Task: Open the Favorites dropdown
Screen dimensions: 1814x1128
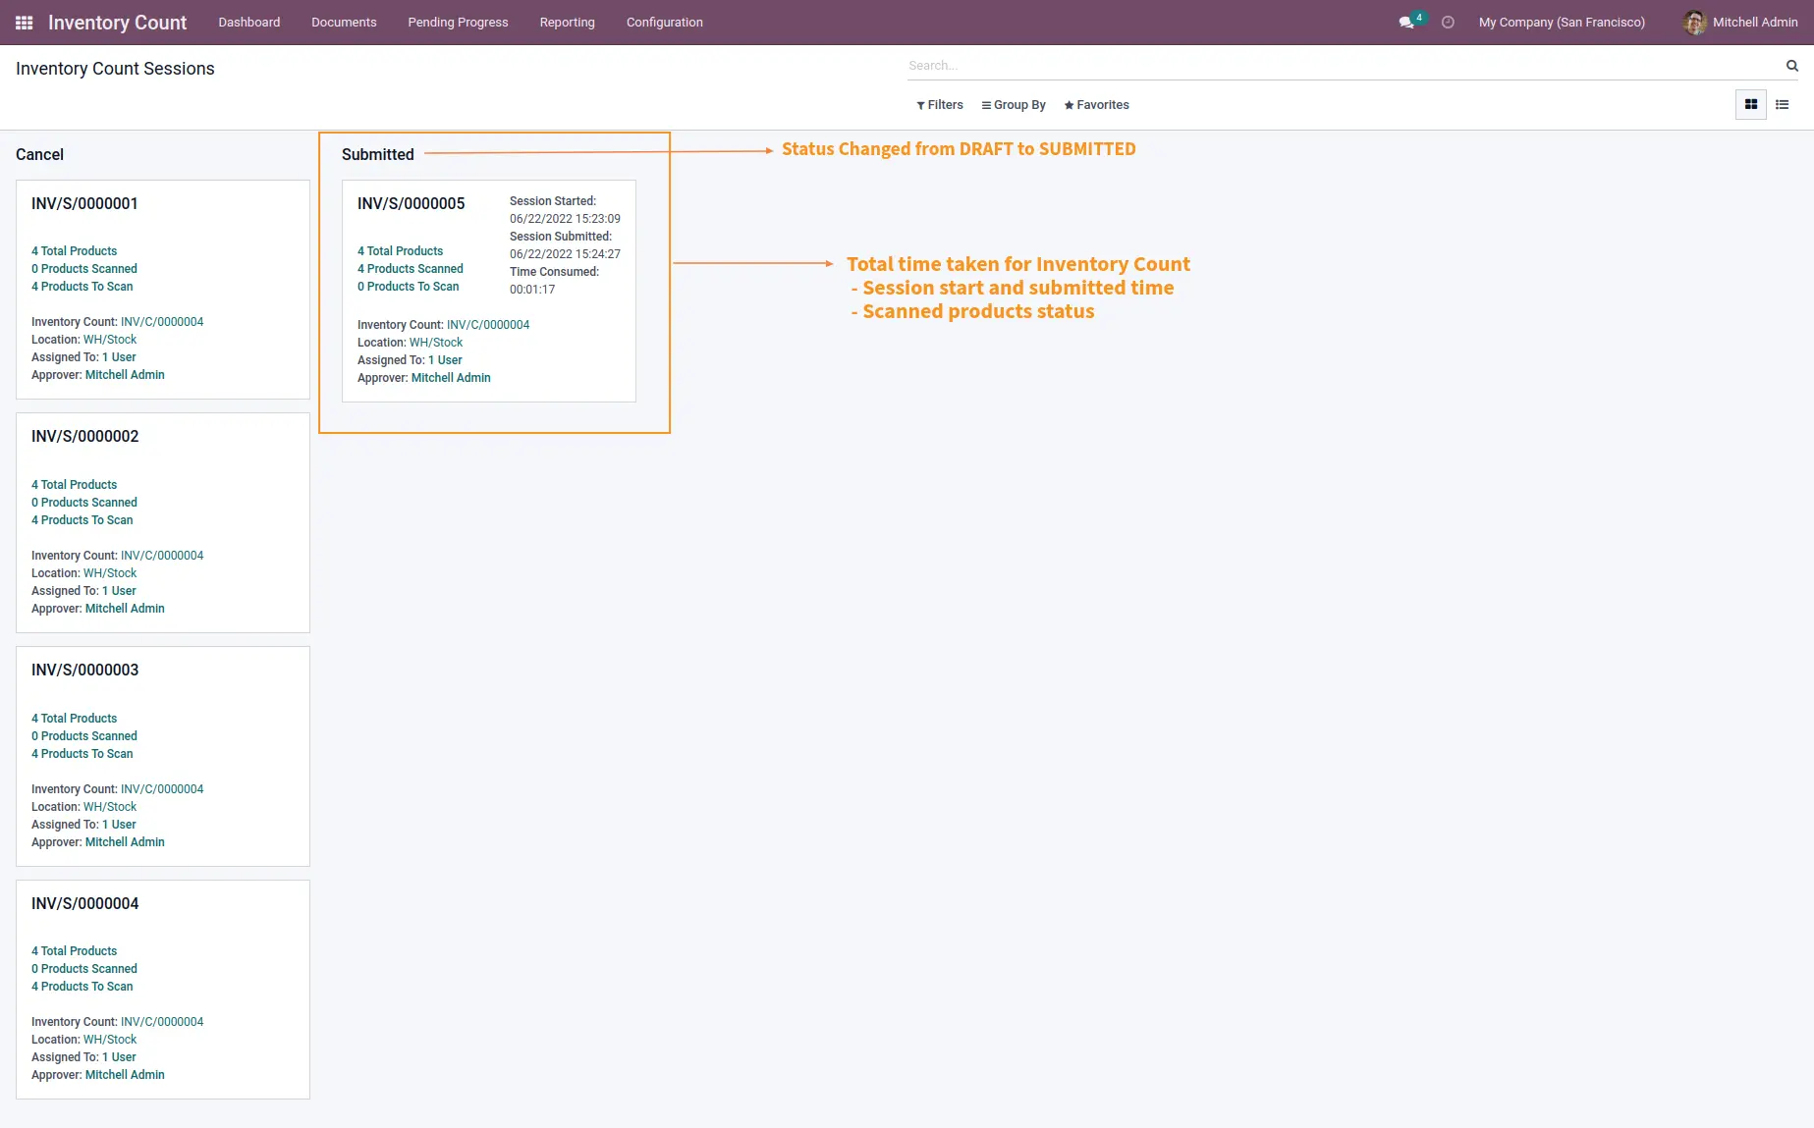Action: click(1097, 105)
